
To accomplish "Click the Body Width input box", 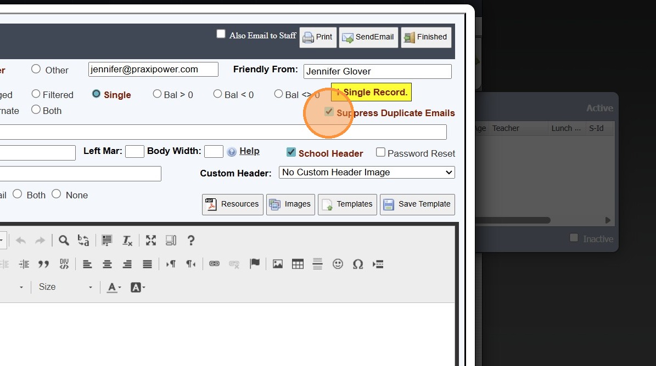I will [214, 151].
